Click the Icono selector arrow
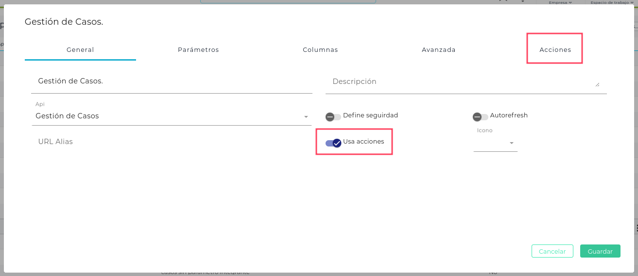The width and height of the screenshot is (638, 276). tap(512, 143)
